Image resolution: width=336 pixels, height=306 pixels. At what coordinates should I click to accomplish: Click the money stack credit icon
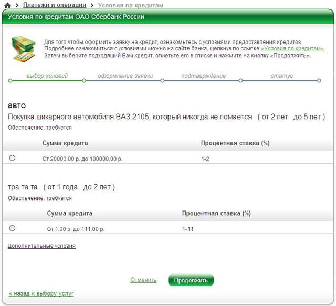coord(23,49)
